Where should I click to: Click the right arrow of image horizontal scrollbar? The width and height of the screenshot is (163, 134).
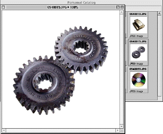pos(118,130)
